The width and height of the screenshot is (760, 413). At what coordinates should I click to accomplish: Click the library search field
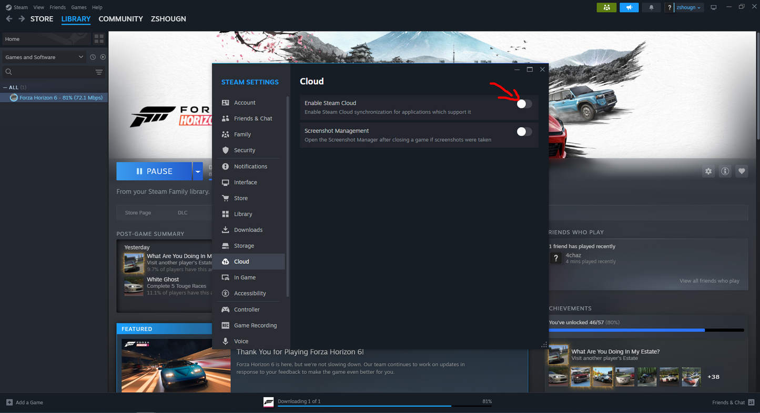[x=47, y=72]
